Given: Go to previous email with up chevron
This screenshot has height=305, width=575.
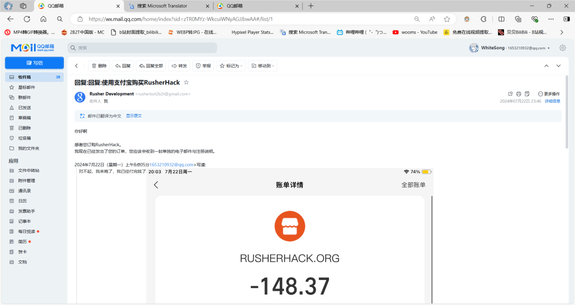Looking at the screenshot, I should click(546, 66).
